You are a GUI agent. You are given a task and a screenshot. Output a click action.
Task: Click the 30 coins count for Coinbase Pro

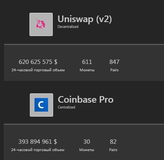pyautogui.click(x=86, y=141)
